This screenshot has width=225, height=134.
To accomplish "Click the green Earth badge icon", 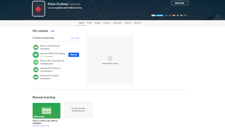I will pos(177,15).
